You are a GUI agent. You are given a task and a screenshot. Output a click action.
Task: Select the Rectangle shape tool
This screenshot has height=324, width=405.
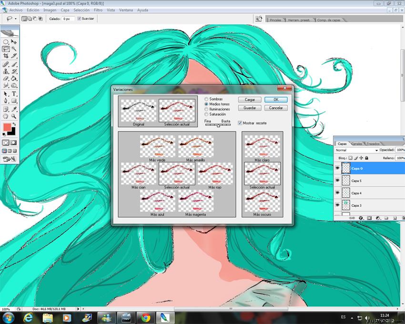pos(14,101)
